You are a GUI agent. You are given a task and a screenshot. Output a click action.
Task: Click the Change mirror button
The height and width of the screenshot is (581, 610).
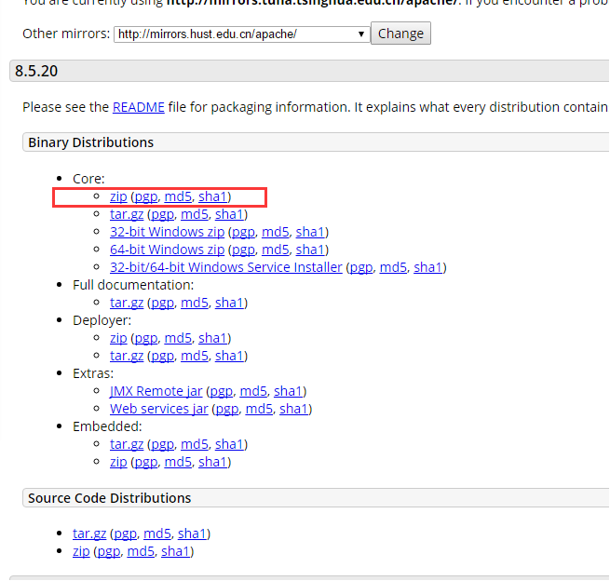[x=400, y=34]
